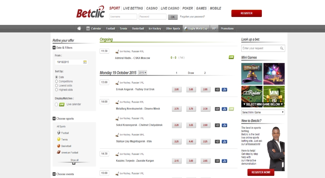Switch to POKER section
The width and height of the screenshot is (325, 178).
coord(187,8)
